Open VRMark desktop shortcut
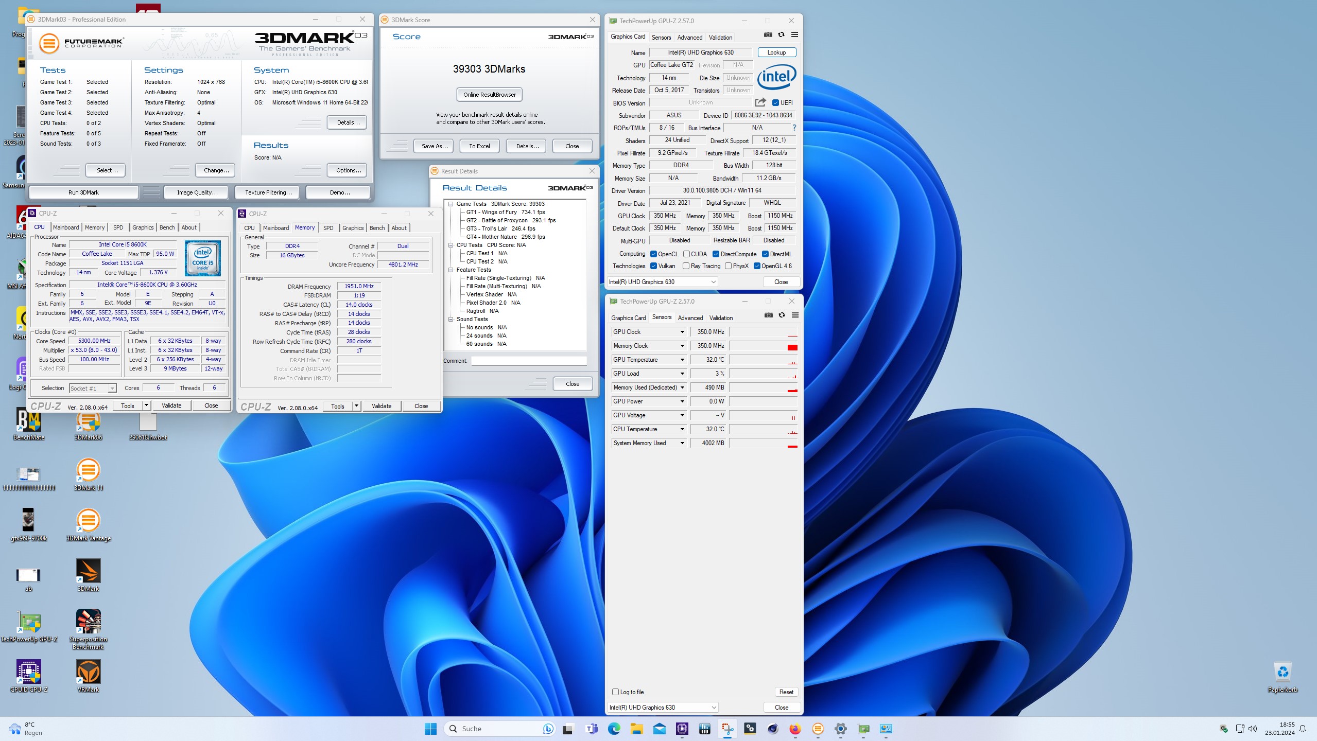The height and width of the screenshot is (741, 1317). pyautogui.click(x=88, y=676)
